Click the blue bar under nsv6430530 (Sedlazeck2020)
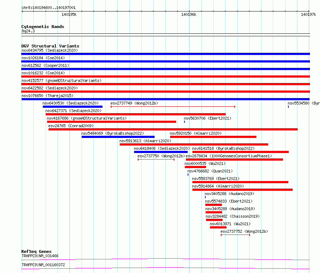Image resolution: width=320 pixels, height=273 pixels. pyautogui.click(x=72, y=107)
